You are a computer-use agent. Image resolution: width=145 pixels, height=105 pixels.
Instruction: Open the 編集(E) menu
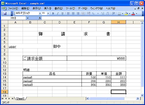pyautogui.click(x=25, y=8)
